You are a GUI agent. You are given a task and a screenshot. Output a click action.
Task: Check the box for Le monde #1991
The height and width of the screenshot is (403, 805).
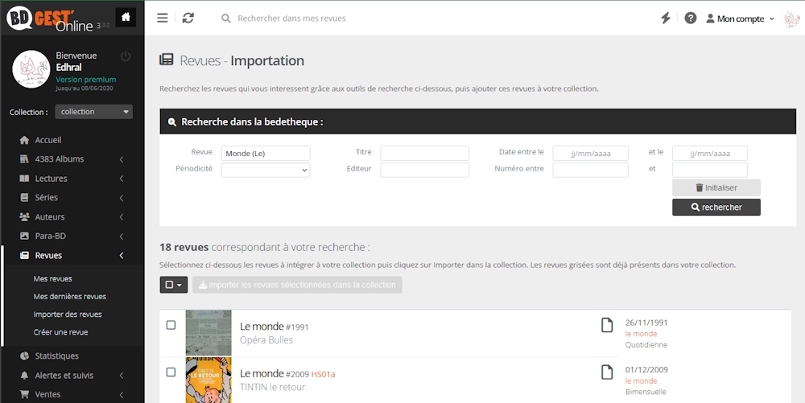pyautogui.click(x=171, y=325)
